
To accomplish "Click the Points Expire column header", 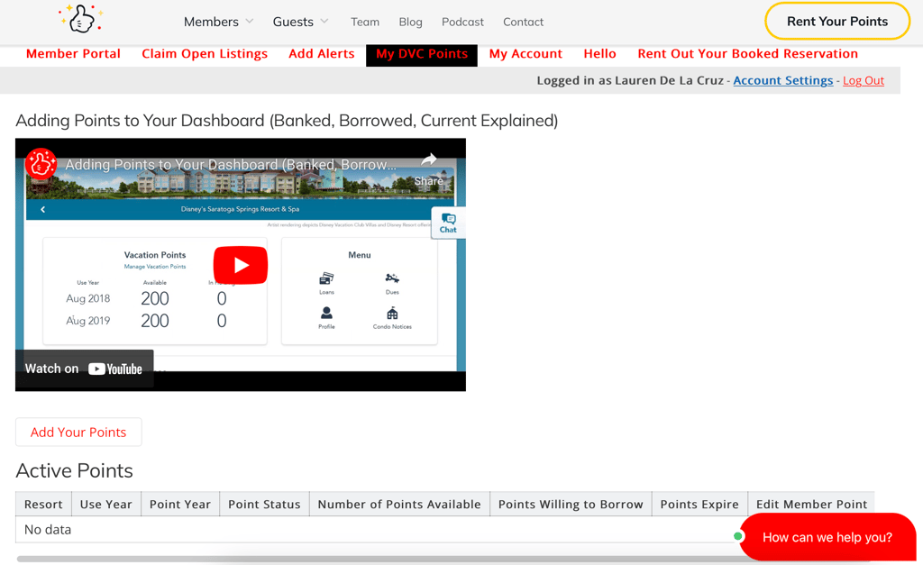I will (x=699, y=505).
